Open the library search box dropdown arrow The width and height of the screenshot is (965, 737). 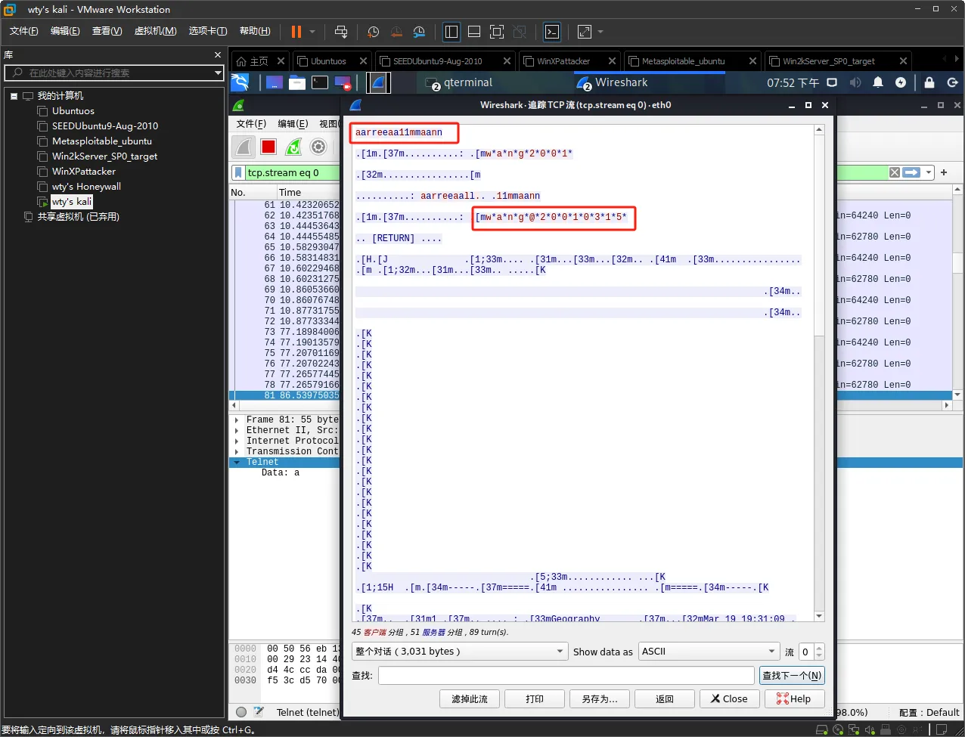[x=218, y=73]
